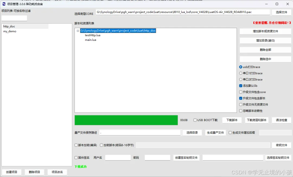The width and height of the screenshot is (293, 177).
Task: Click signature key file path field
Action: tap(233, 158)
